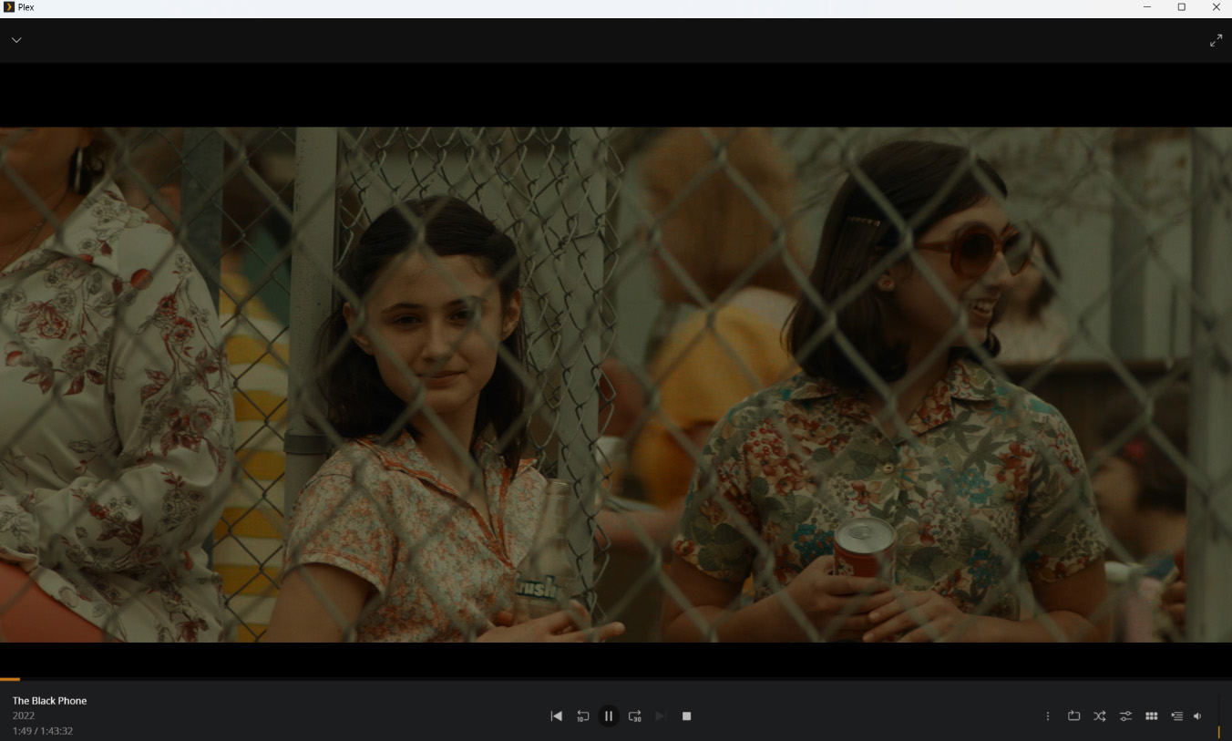Skip back 10 seconds
The image size is (1232, 741).
pyautogui.click(x=582, y=716)
